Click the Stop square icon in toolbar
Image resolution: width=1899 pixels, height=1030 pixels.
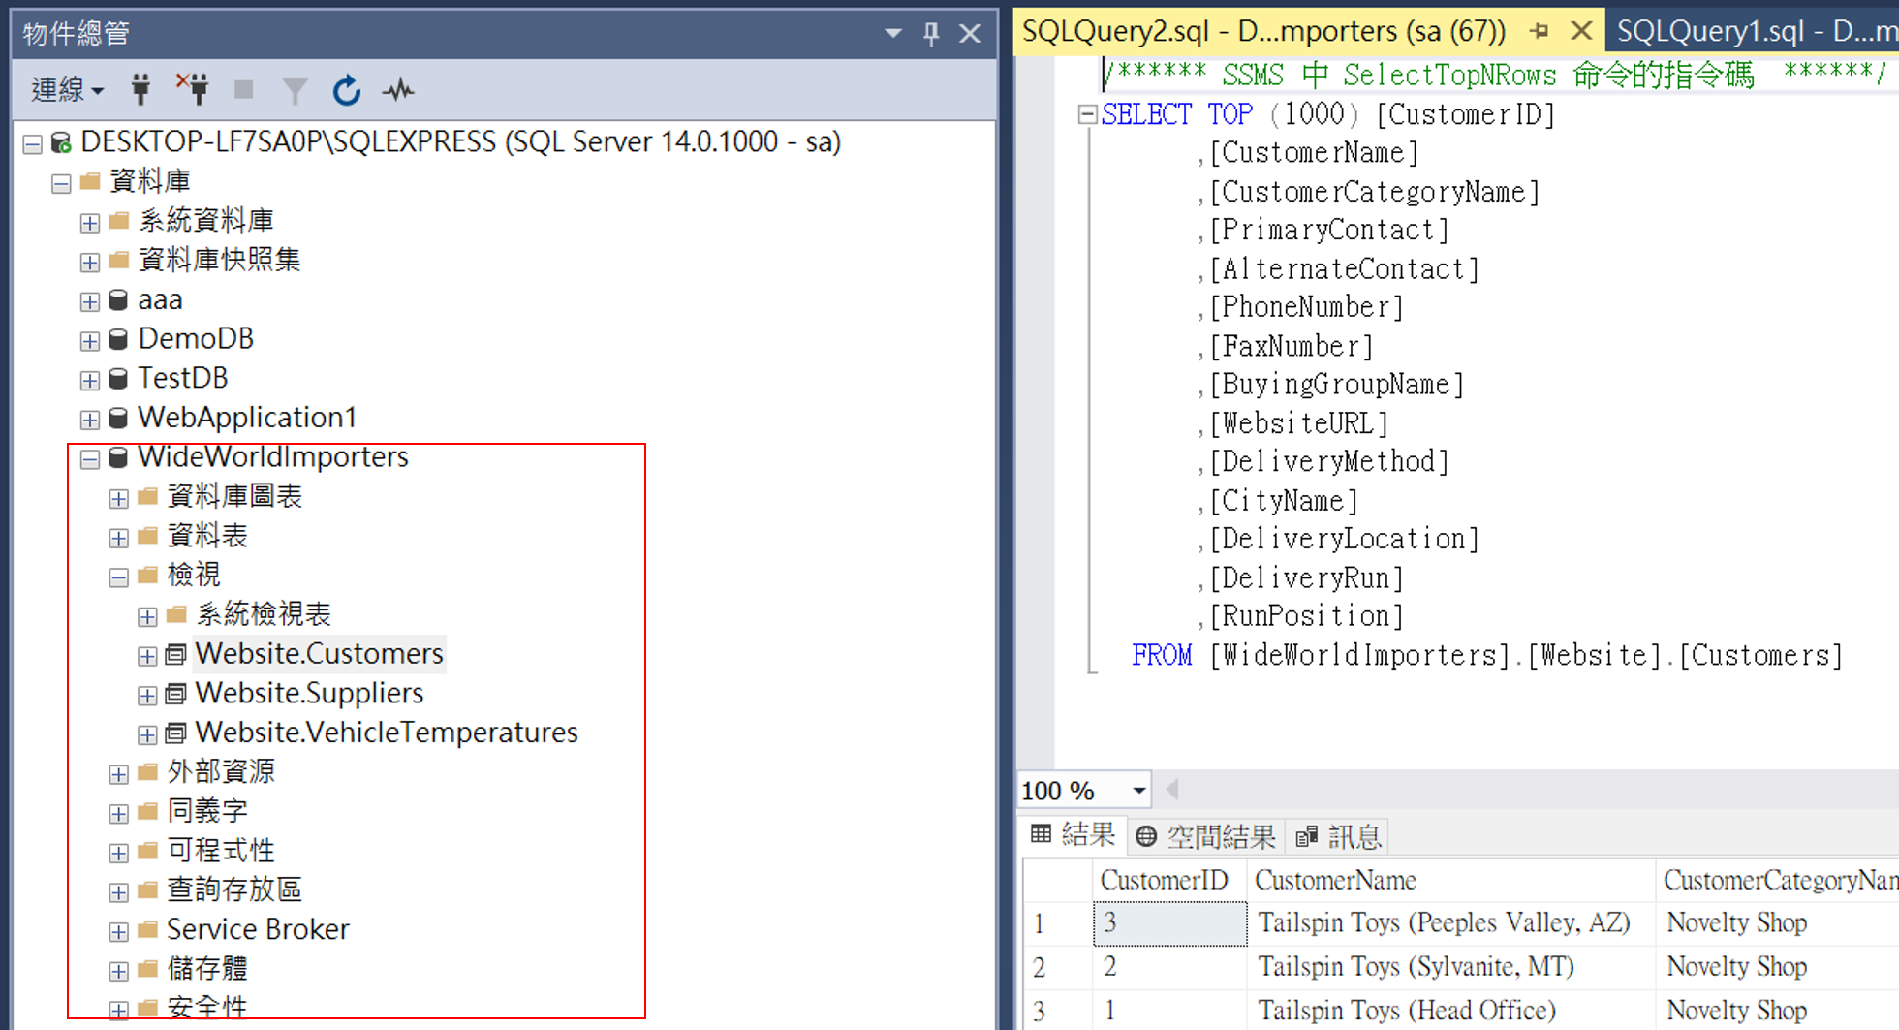(x=244, y=90)
